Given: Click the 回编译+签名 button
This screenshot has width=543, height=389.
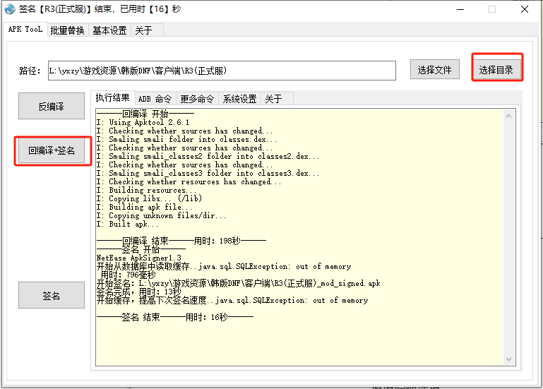Looking at the screenshot, I should (x=52, y=150).
